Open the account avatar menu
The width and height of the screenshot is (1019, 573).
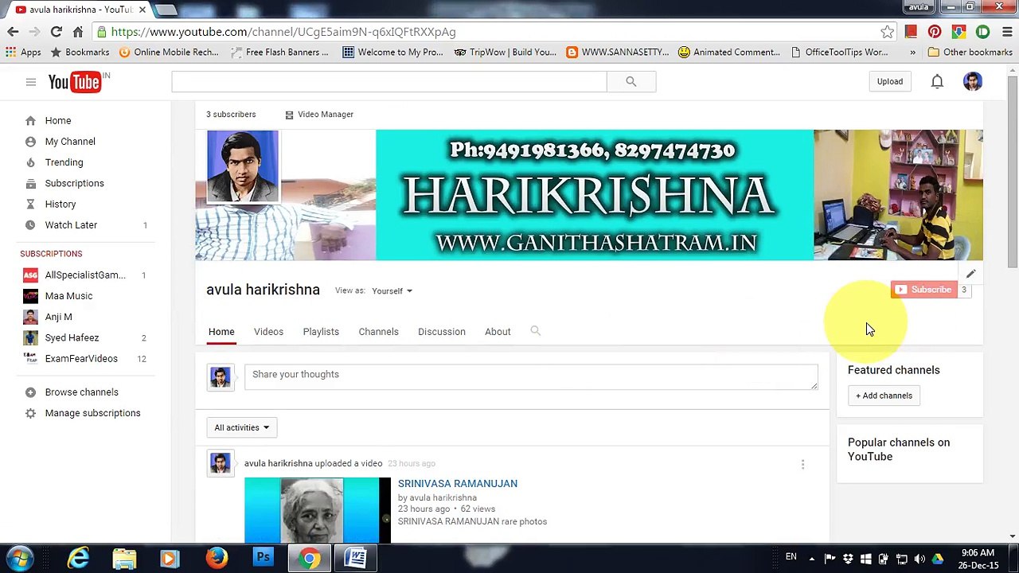(972, 81)
